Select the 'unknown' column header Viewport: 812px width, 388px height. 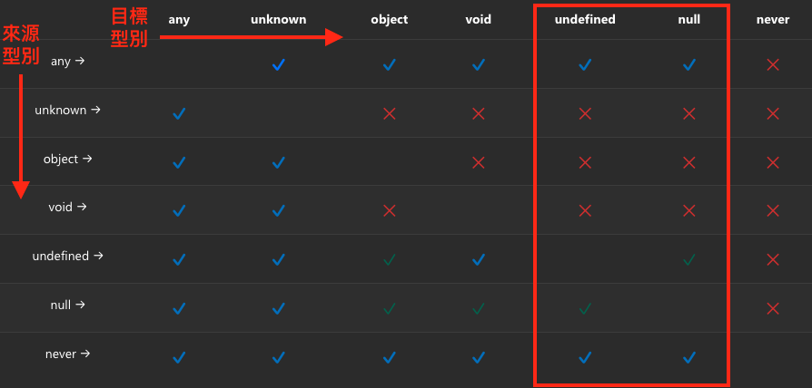(279, 20)
